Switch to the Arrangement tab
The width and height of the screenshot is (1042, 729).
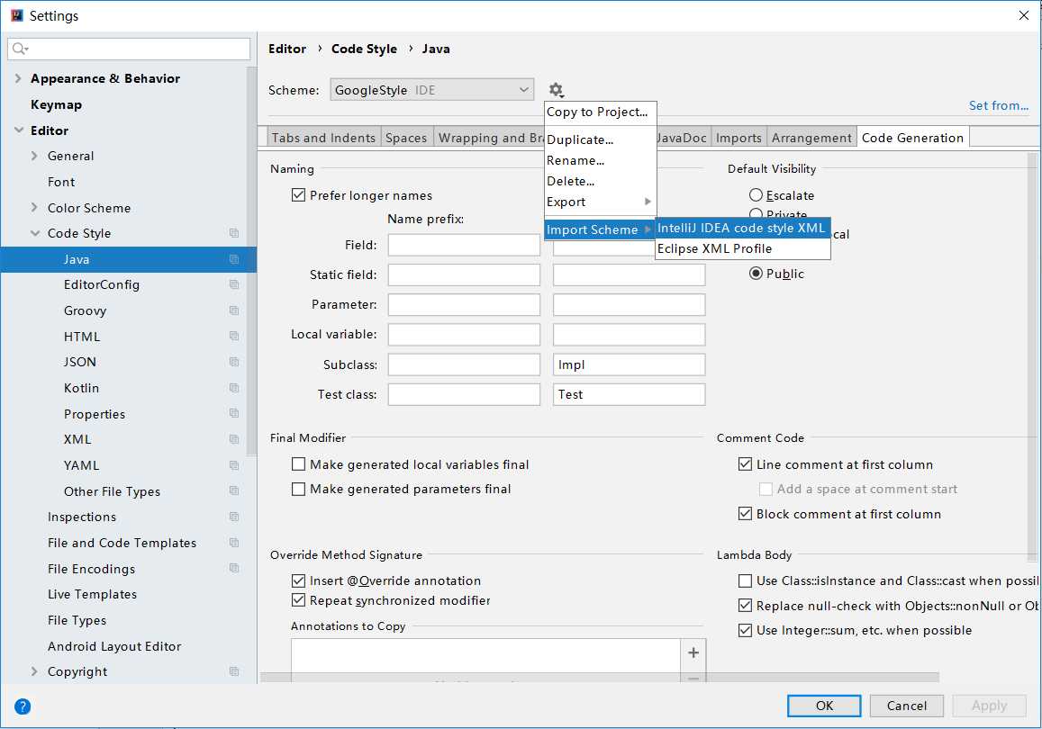pos(811,138)
